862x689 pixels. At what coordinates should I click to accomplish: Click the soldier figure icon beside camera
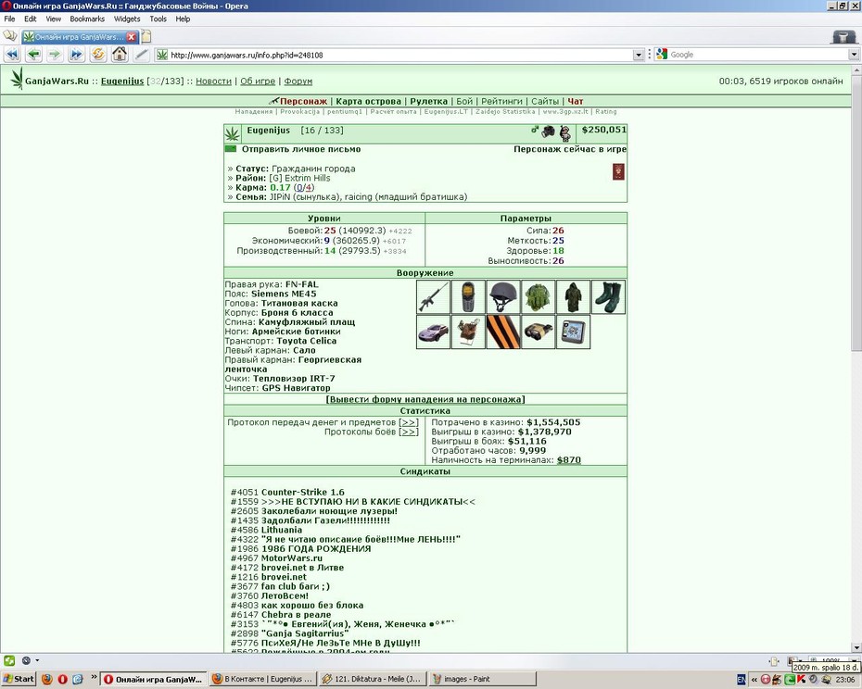click(x=565, y=132)
